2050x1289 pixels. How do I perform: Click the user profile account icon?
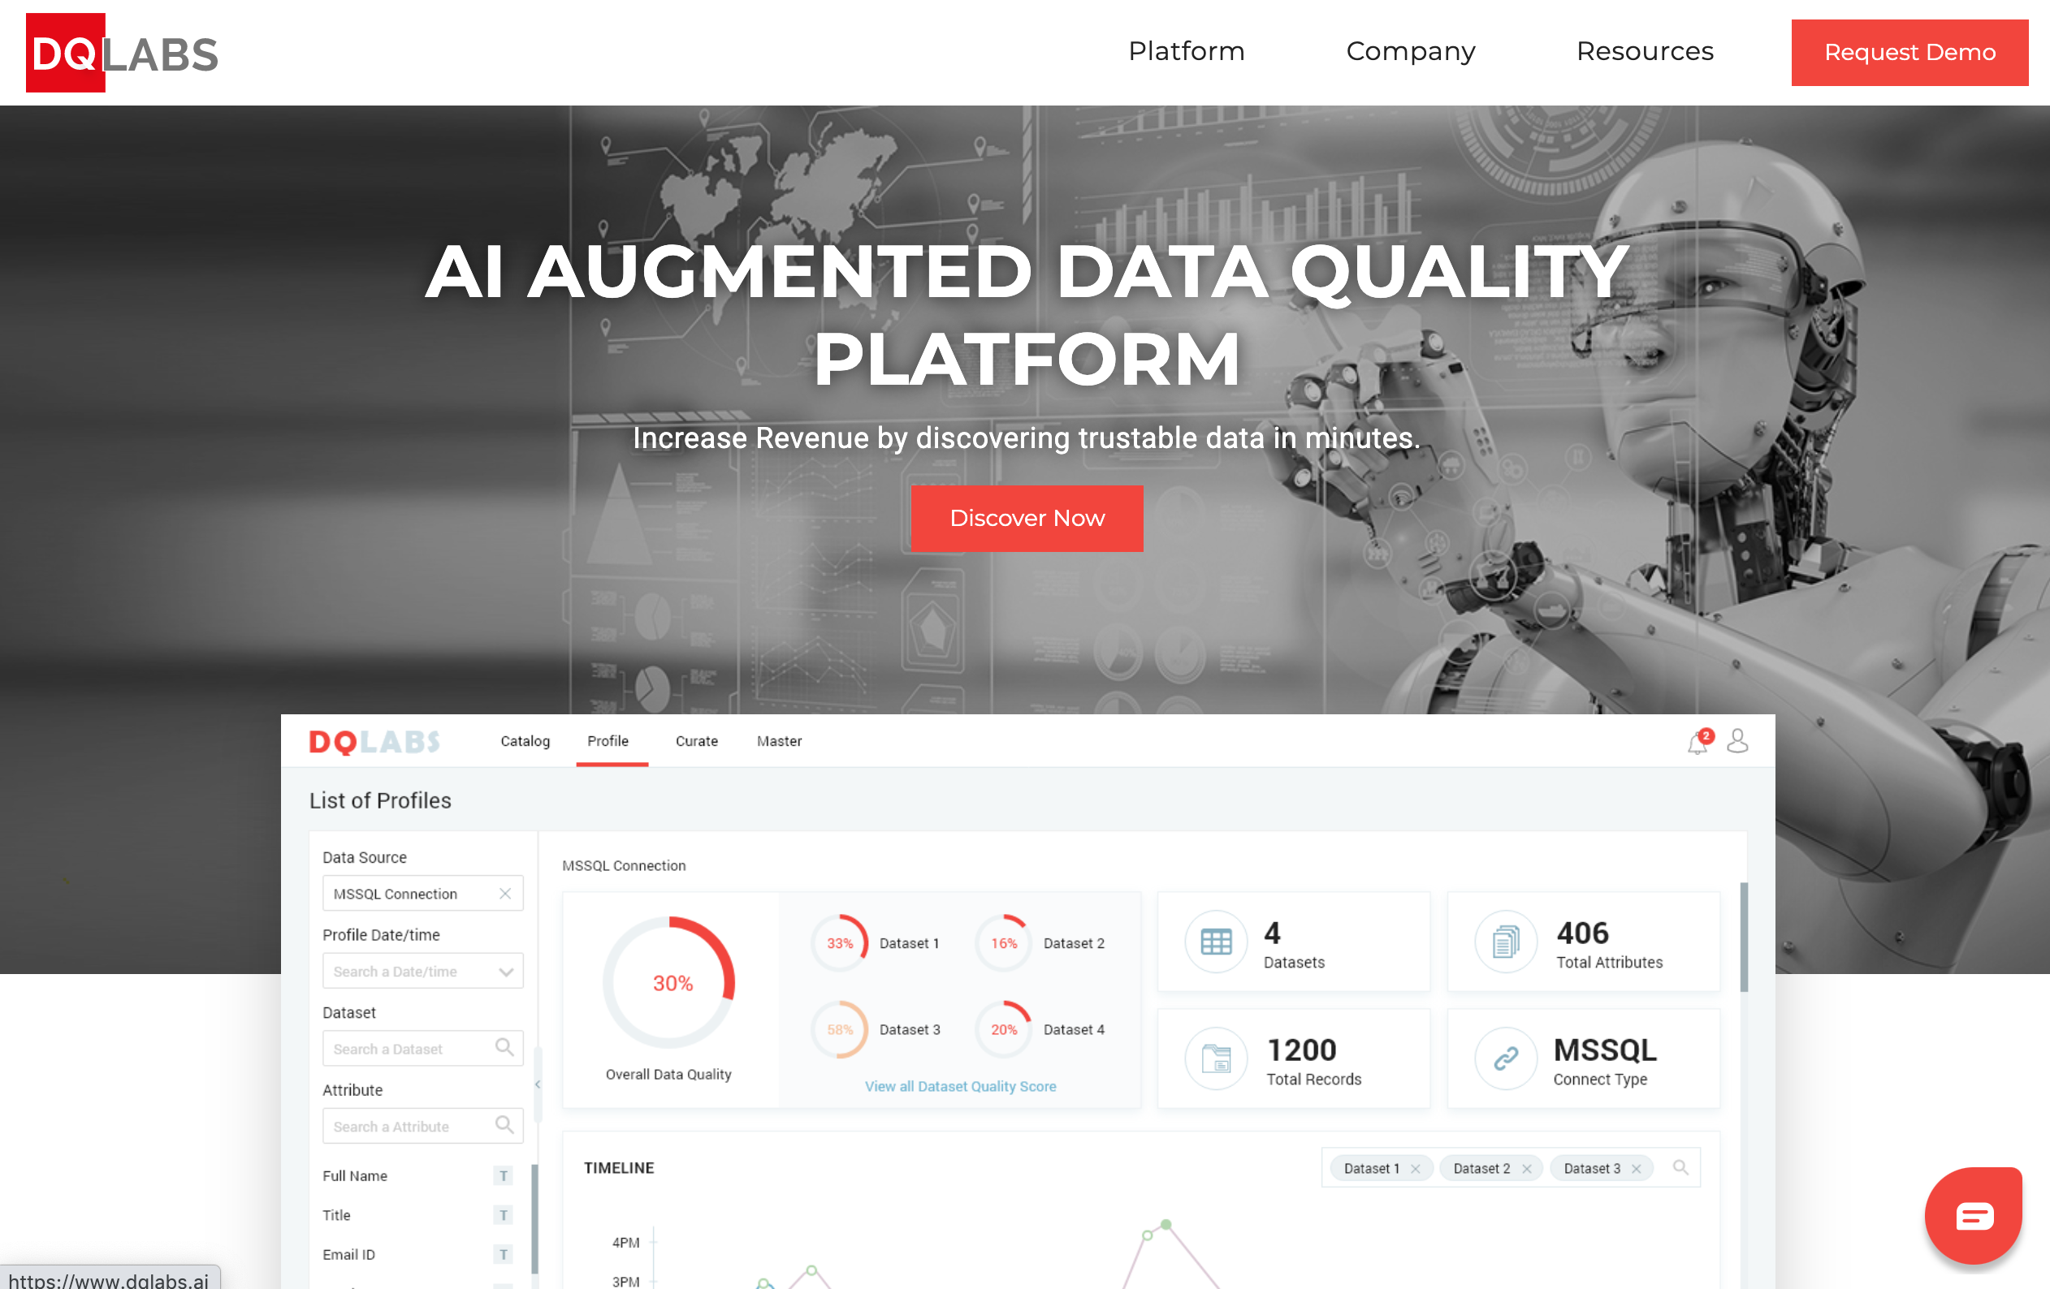click(x=1738, y=739)
